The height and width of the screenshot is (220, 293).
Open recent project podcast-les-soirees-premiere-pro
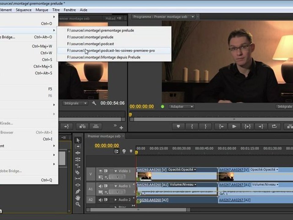[114, 50]
